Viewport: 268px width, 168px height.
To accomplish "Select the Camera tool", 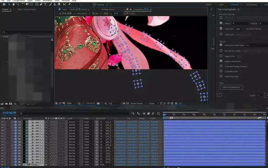I will coord(27,5).
